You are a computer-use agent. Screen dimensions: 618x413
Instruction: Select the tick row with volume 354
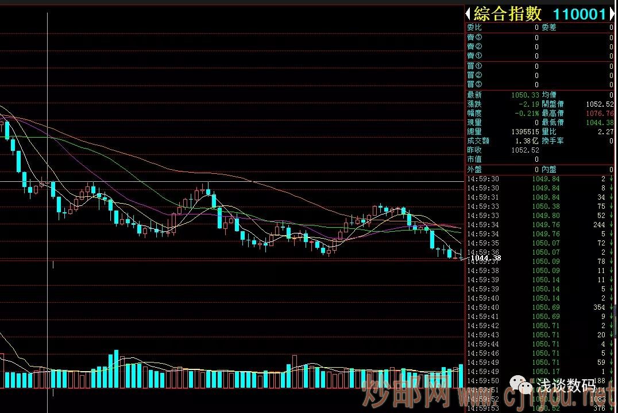539,307
